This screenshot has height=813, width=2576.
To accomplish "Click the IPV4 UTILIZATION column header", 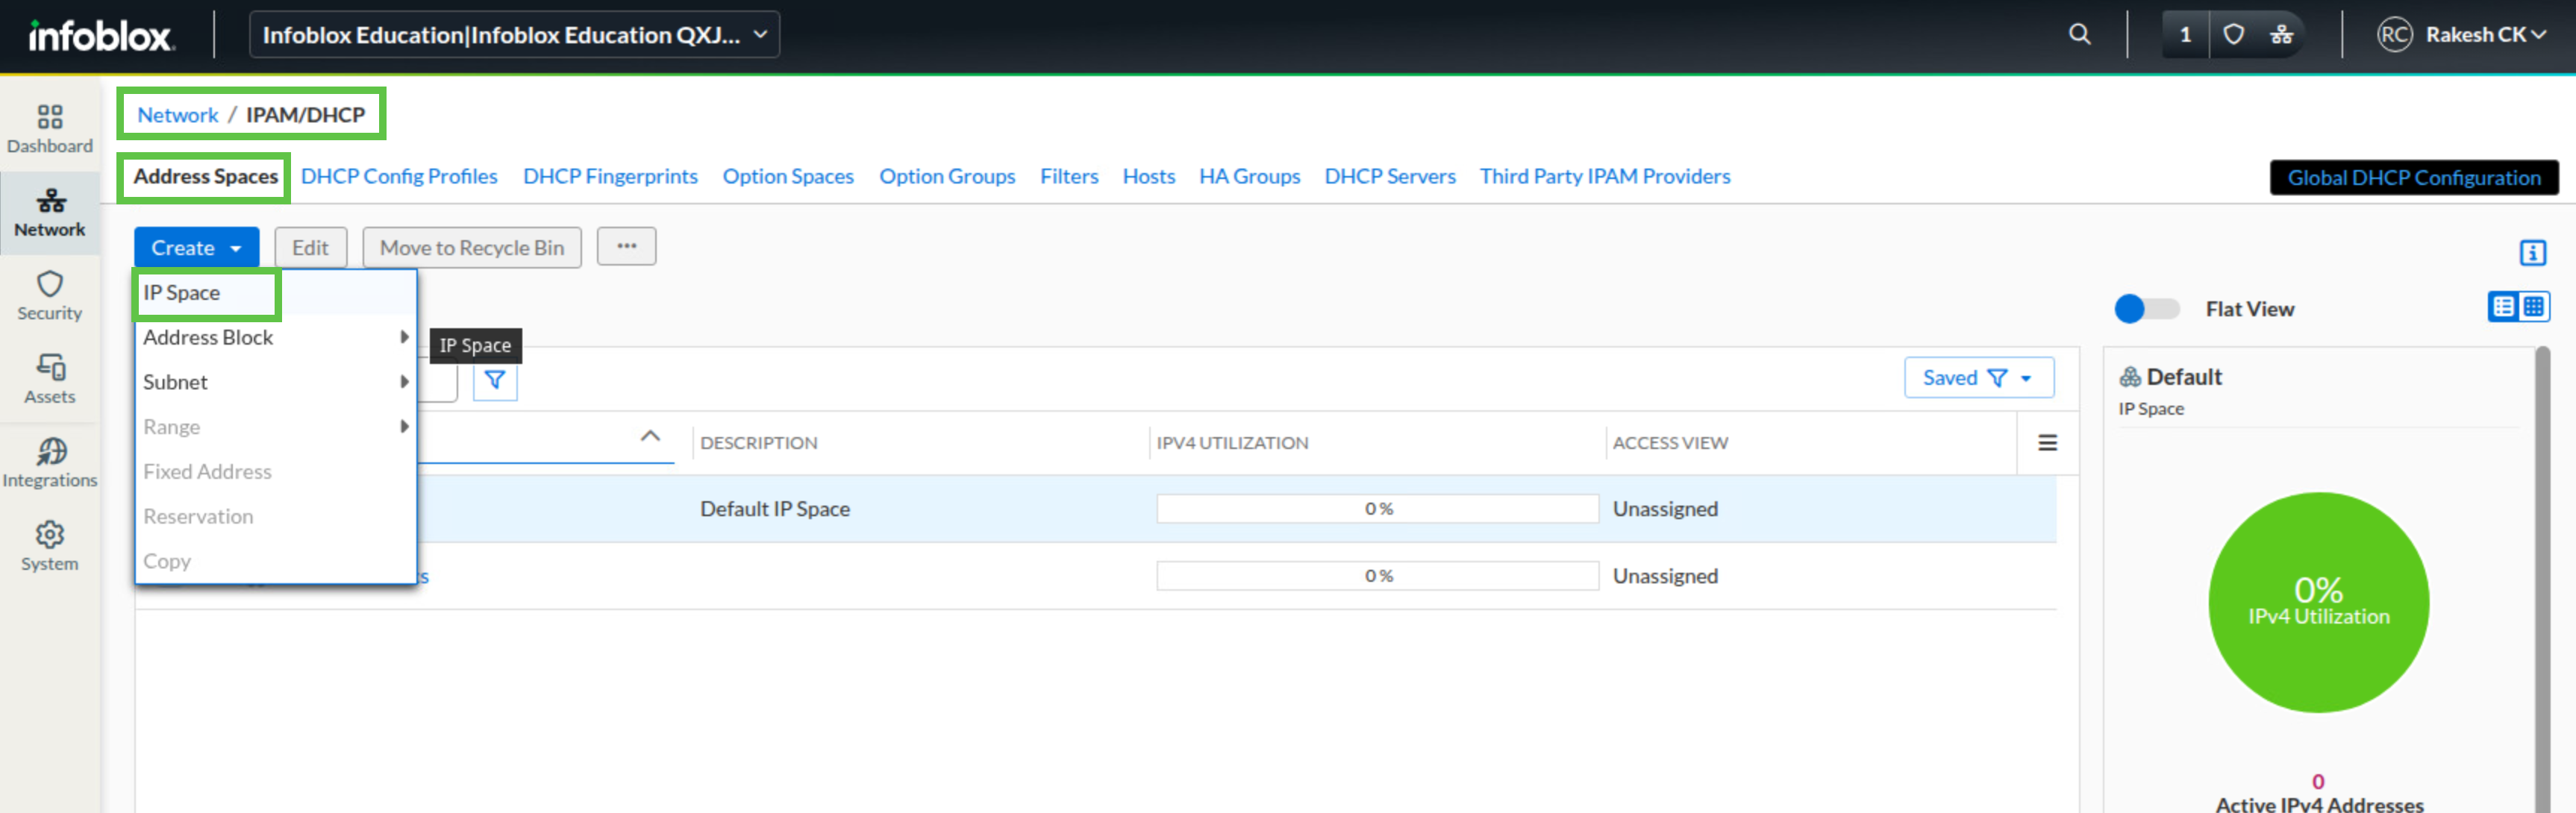I will click(x=1232, y=443).
